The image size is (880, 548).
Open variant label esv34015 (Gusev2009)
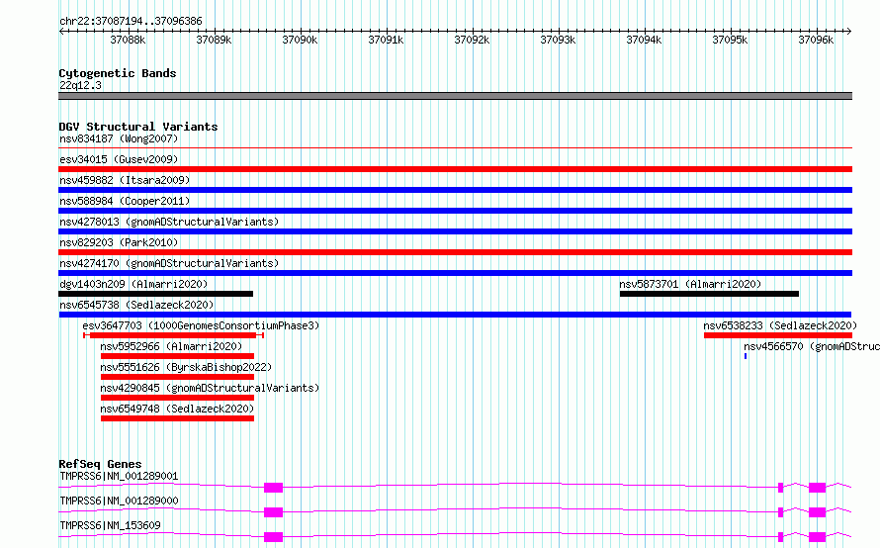pyautogui.click(x=119, y=159)
